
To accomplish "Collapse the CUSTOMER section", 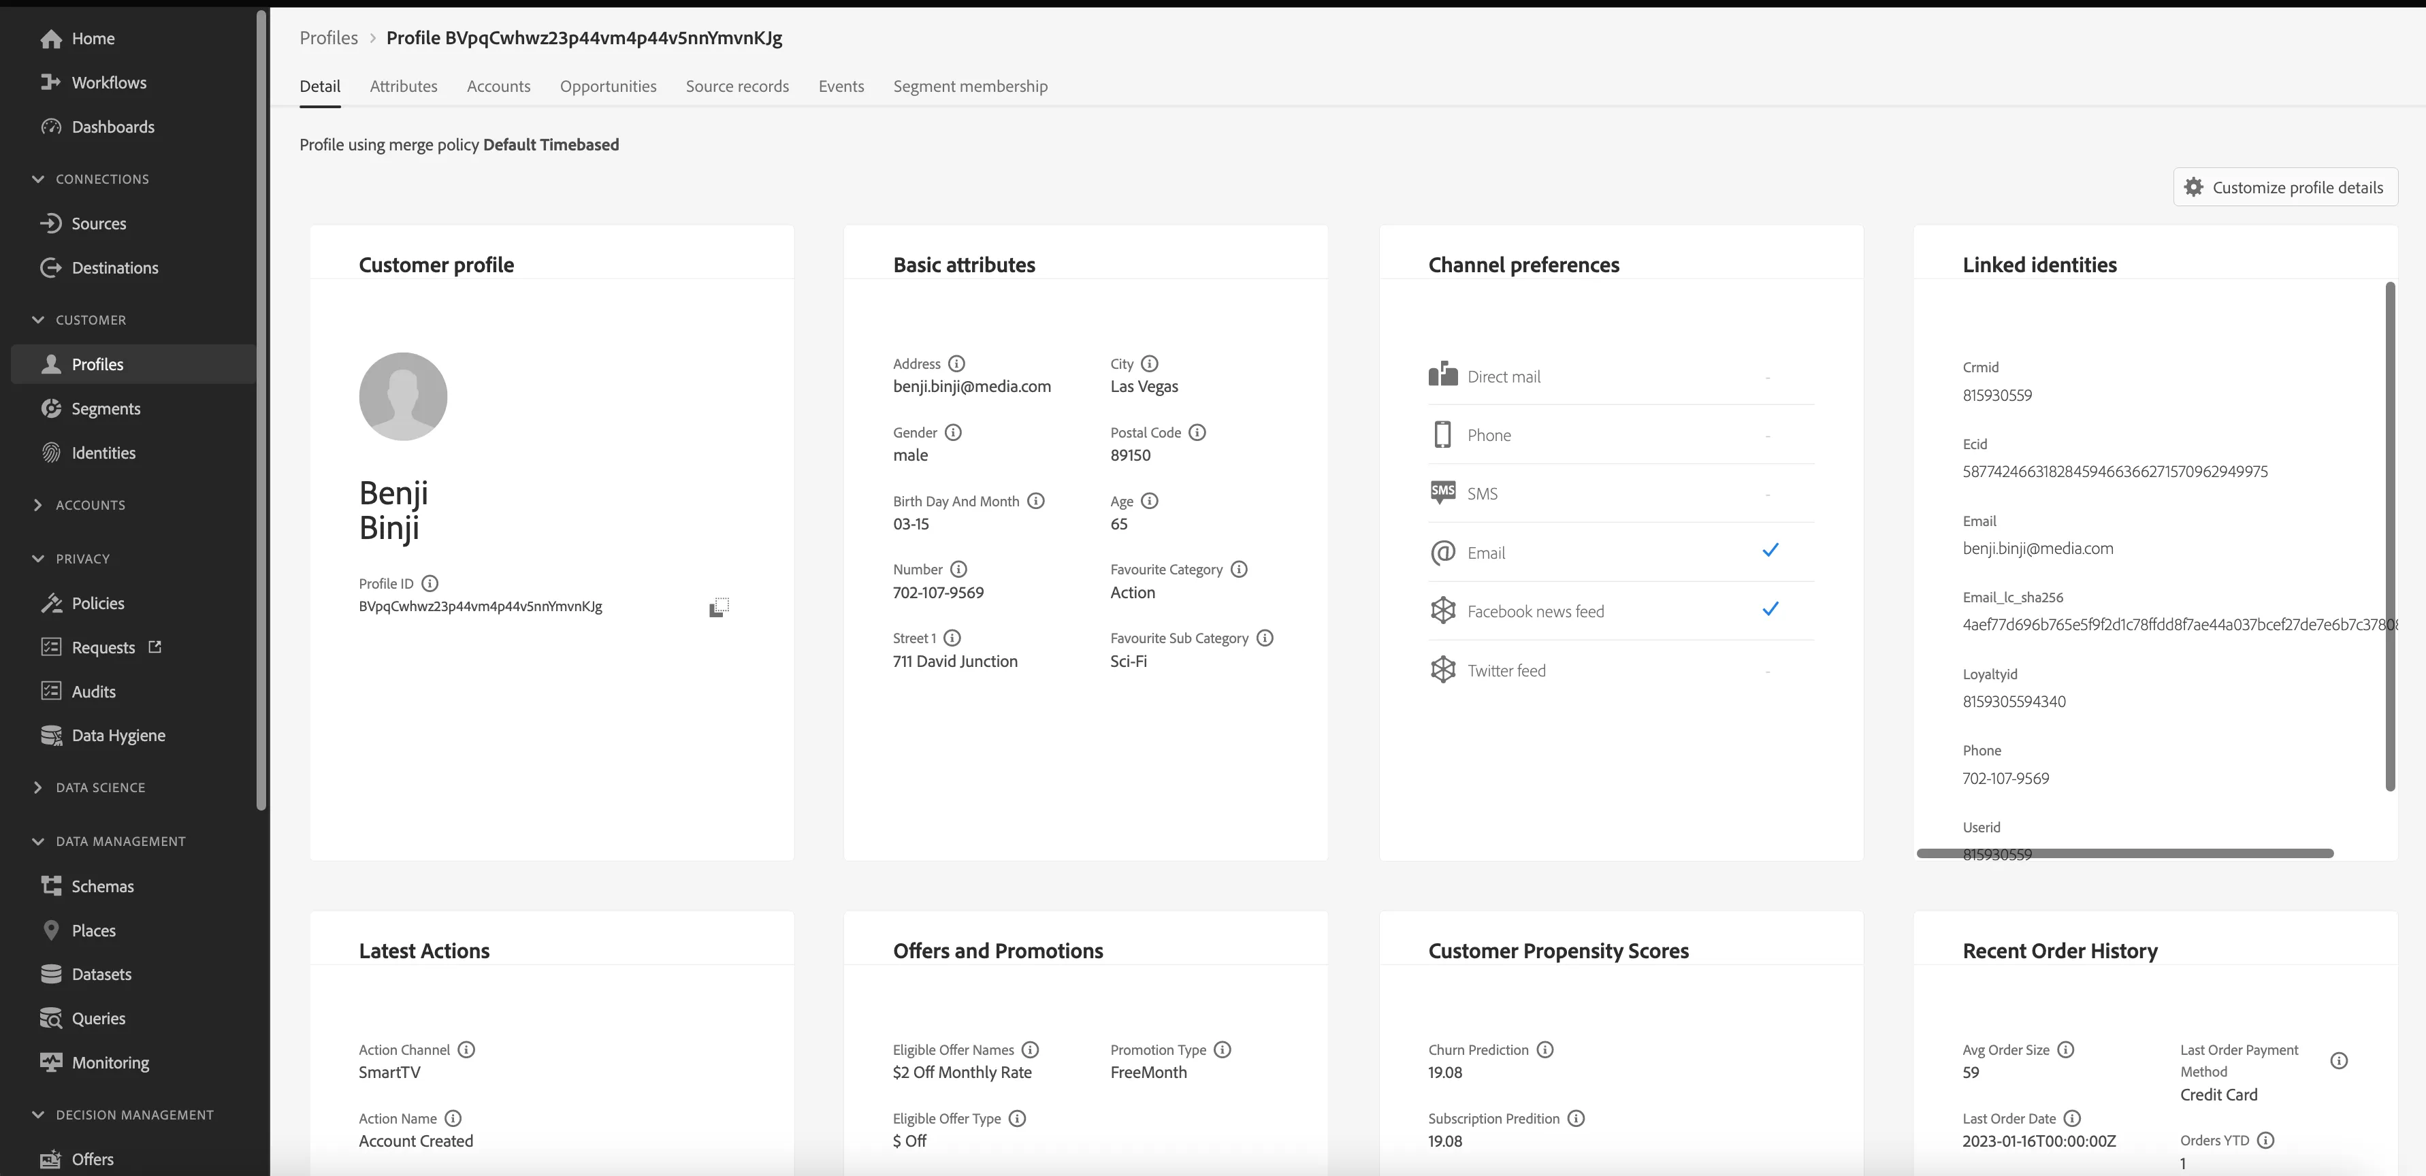I will (x=37, y=320).
